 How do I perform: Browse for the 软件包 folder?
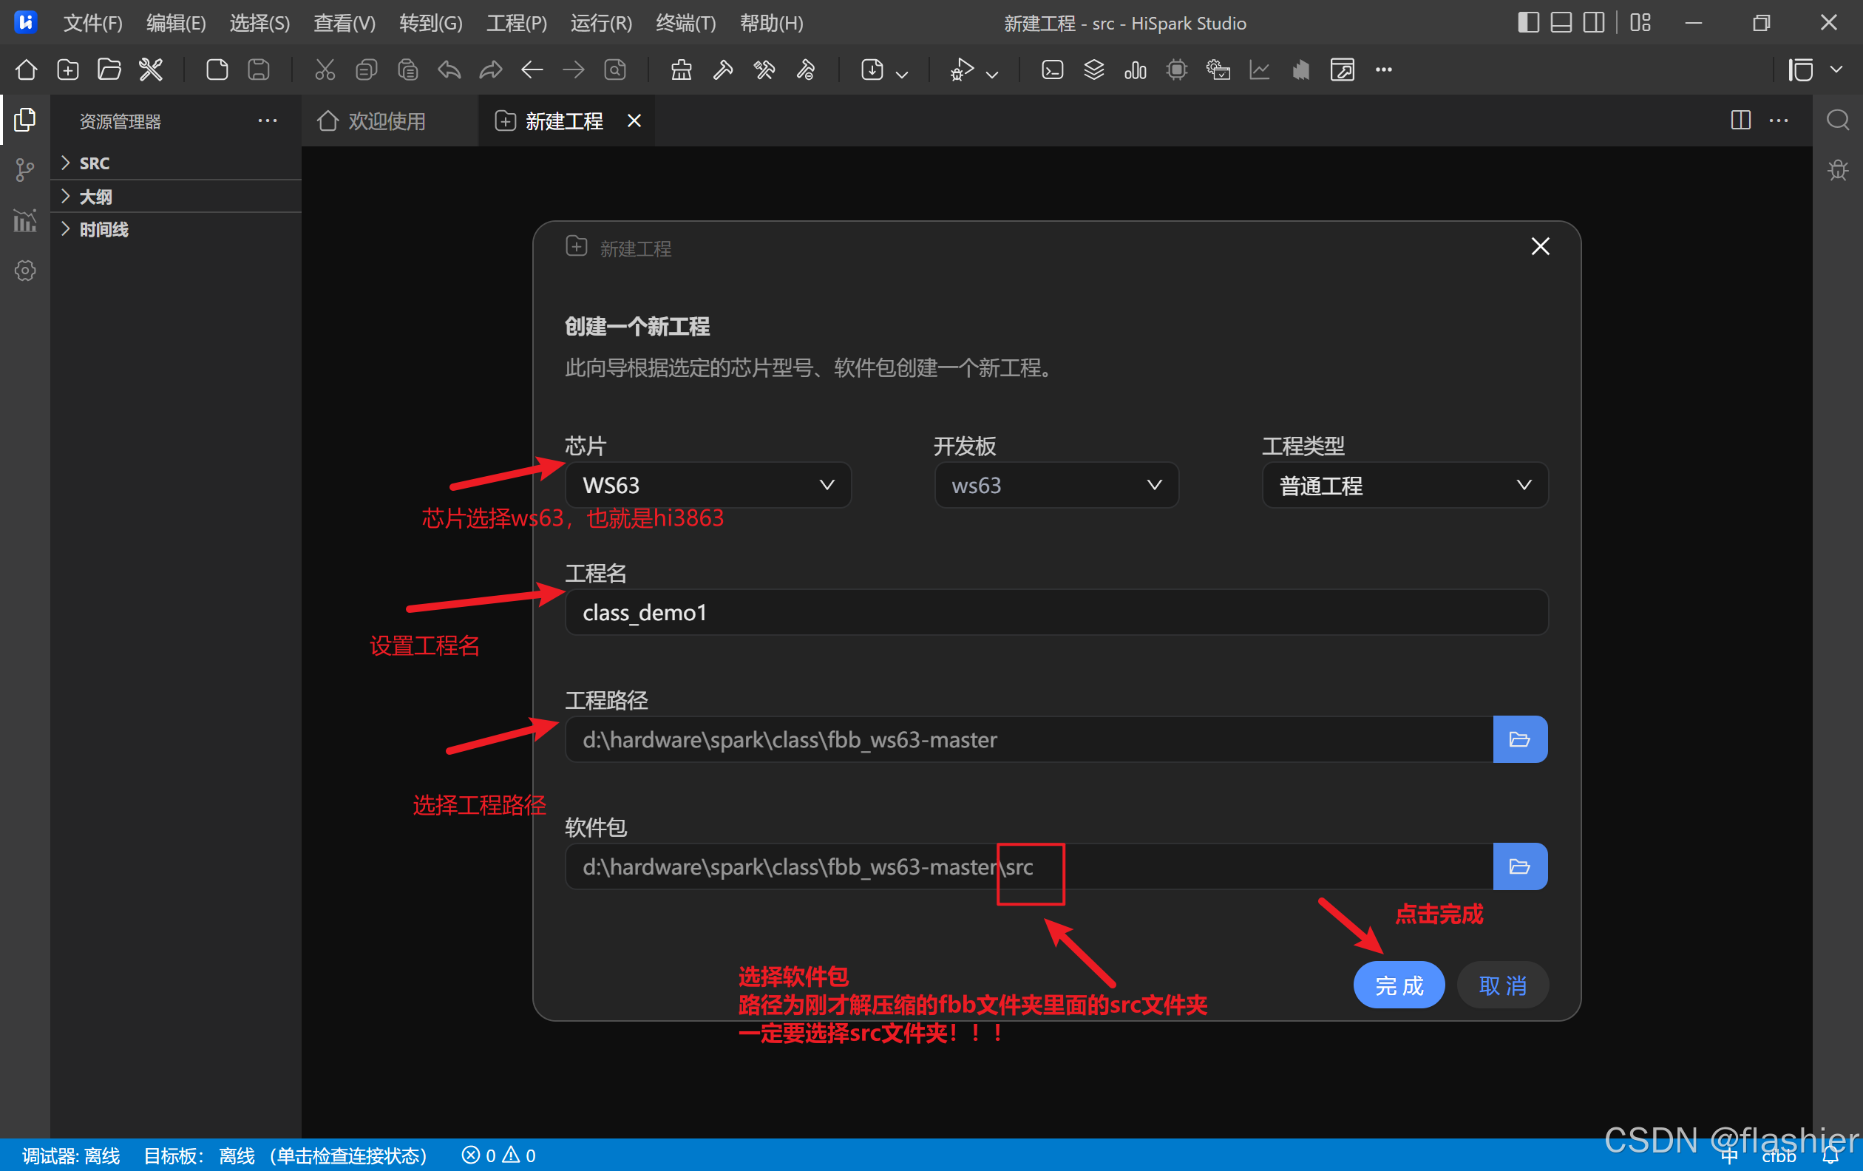[1518, 866]
